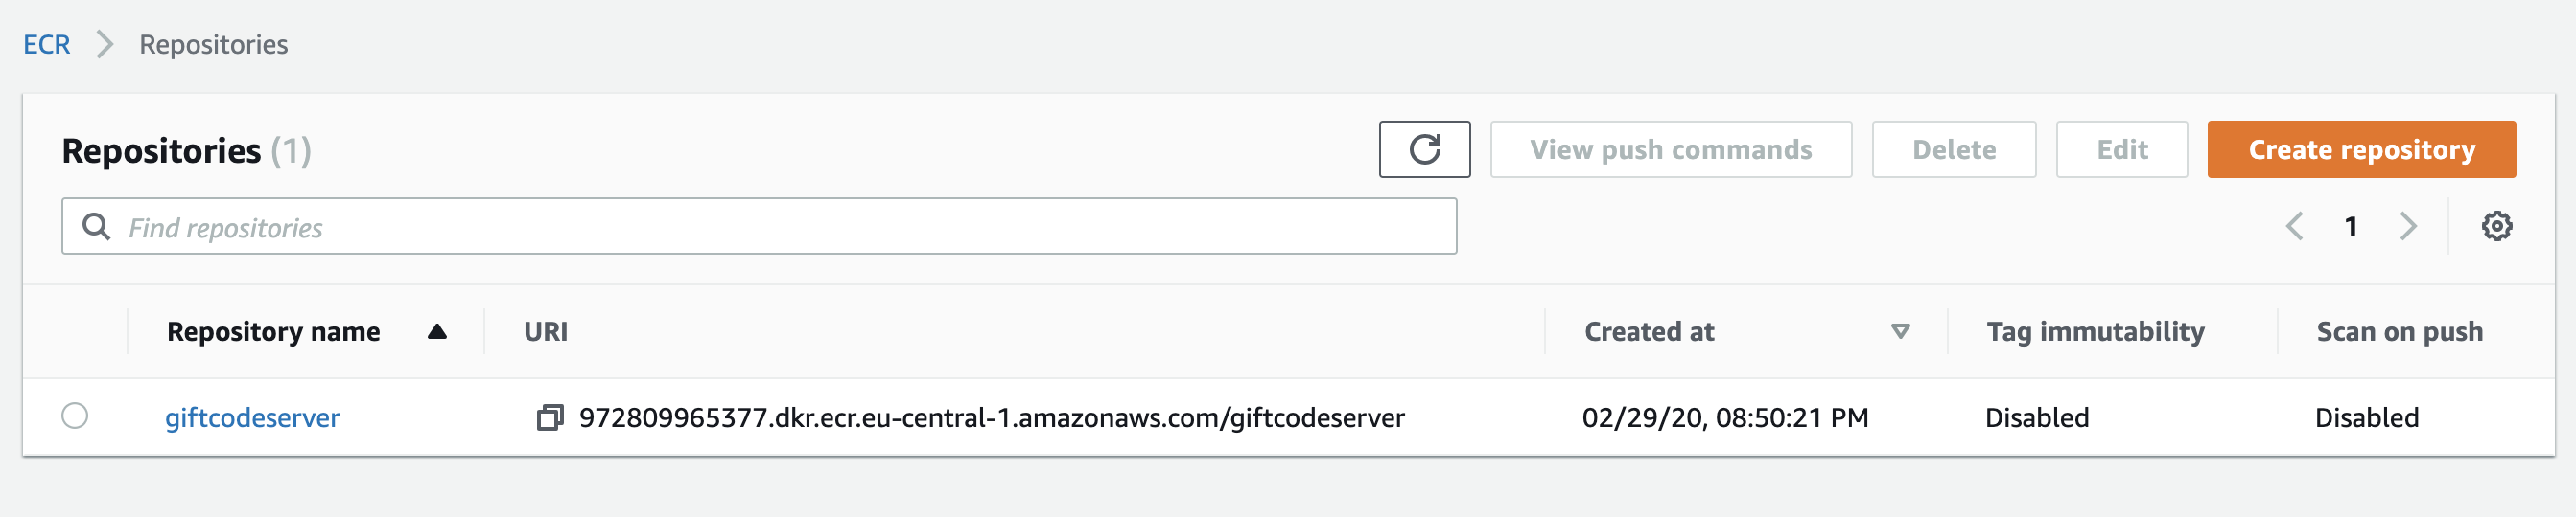The height and width of the screenshot is (517, 2576).
Task: Open the ECR breadcrumb link
Action: 47,44
